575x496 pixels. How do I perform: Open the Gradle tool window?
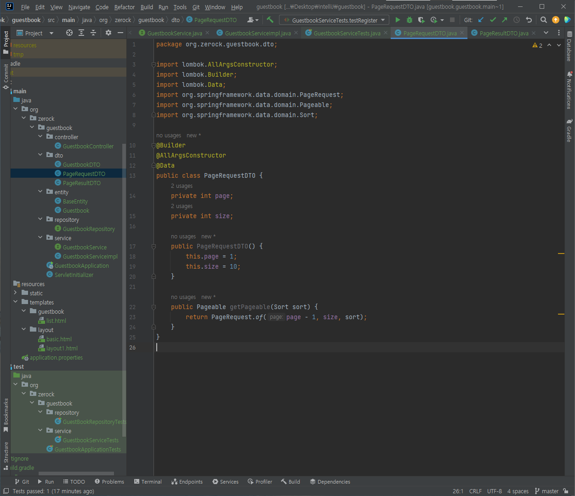pos(569,130)
